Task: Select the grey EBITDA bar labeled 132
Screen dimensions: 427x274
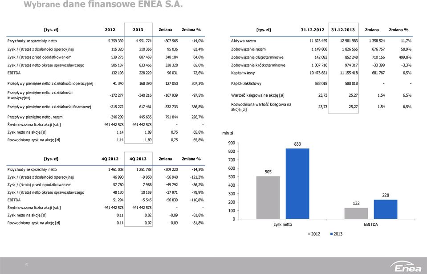Action: 356,213
